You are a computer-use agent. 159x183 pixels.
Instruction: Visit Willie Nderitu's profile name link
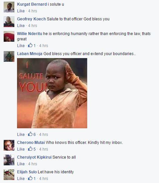[29, 34]
